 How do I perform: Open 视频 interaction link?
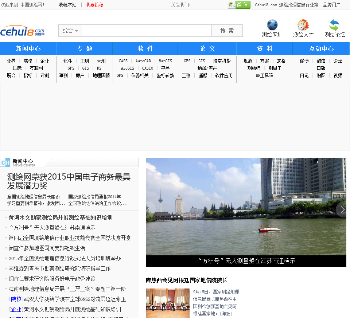(338, 76)
